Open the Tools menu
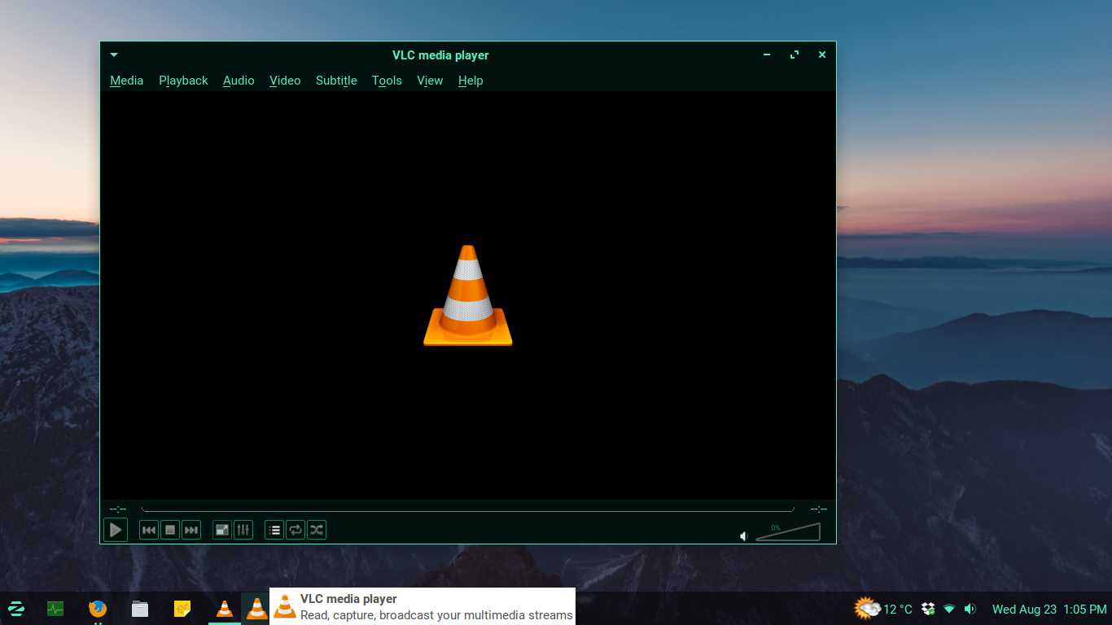Screen dimensions: 1112x625 (387, 81)
